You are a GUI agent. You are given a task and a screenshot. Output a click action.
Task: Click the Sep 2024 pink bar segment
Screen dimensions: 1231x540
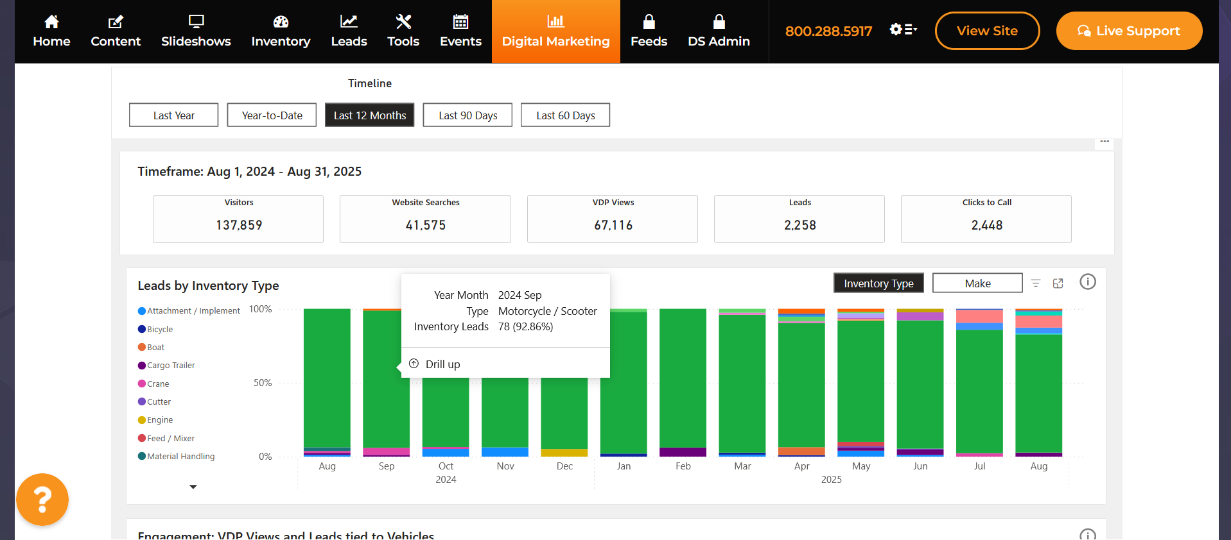pos(386,452)
